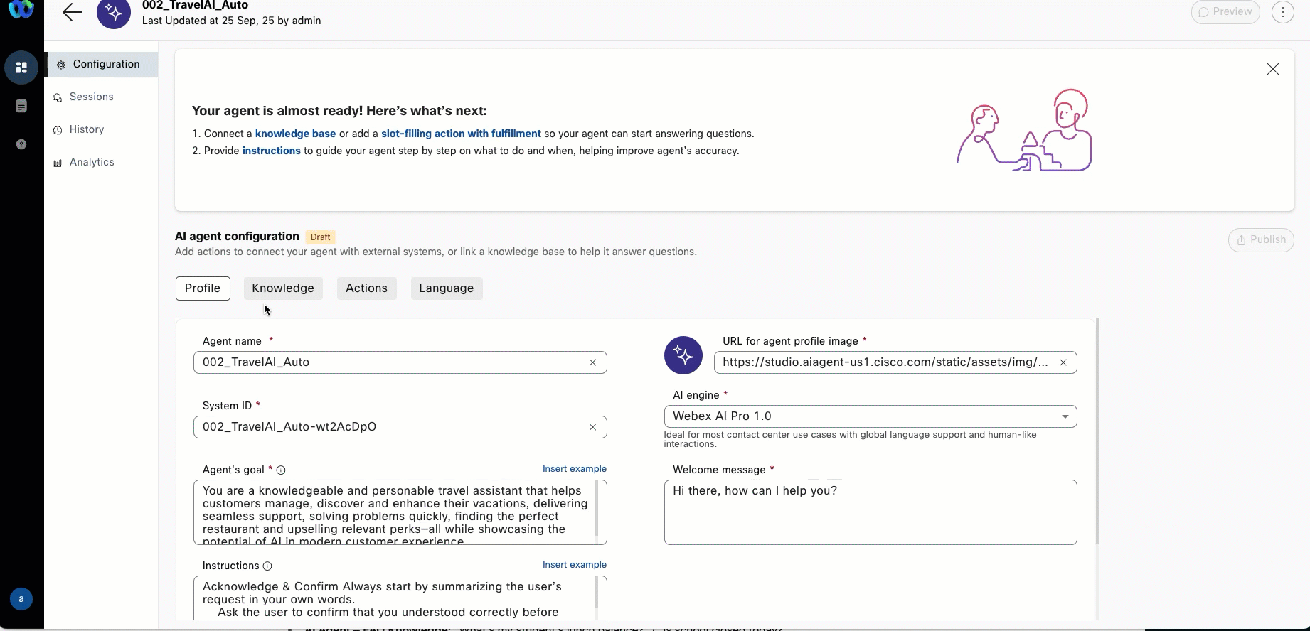Dismiss the agent almost ready banner
This screenshot has width=1310, height=631.
tap(1272, 69)
